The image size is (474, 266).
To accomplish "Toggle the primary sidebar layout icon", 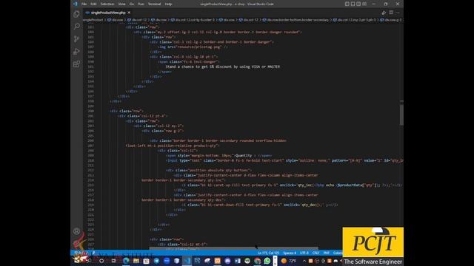I will (347, 4).
